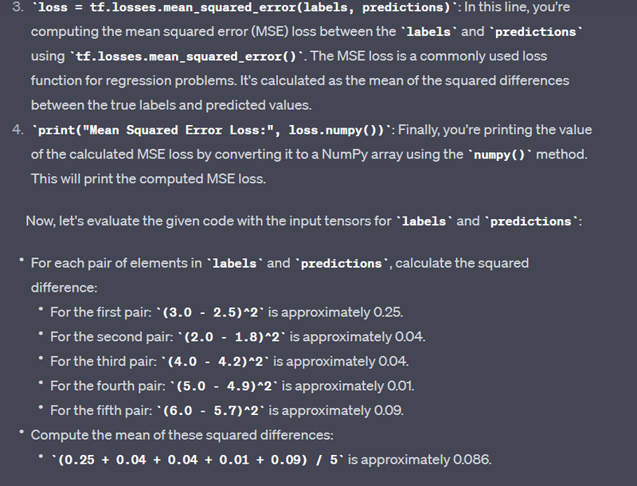This screenshot has width=637, height=486.
Task: Click the tf.losses.mean_squared_error() inline code
Action: coord(186,56)
